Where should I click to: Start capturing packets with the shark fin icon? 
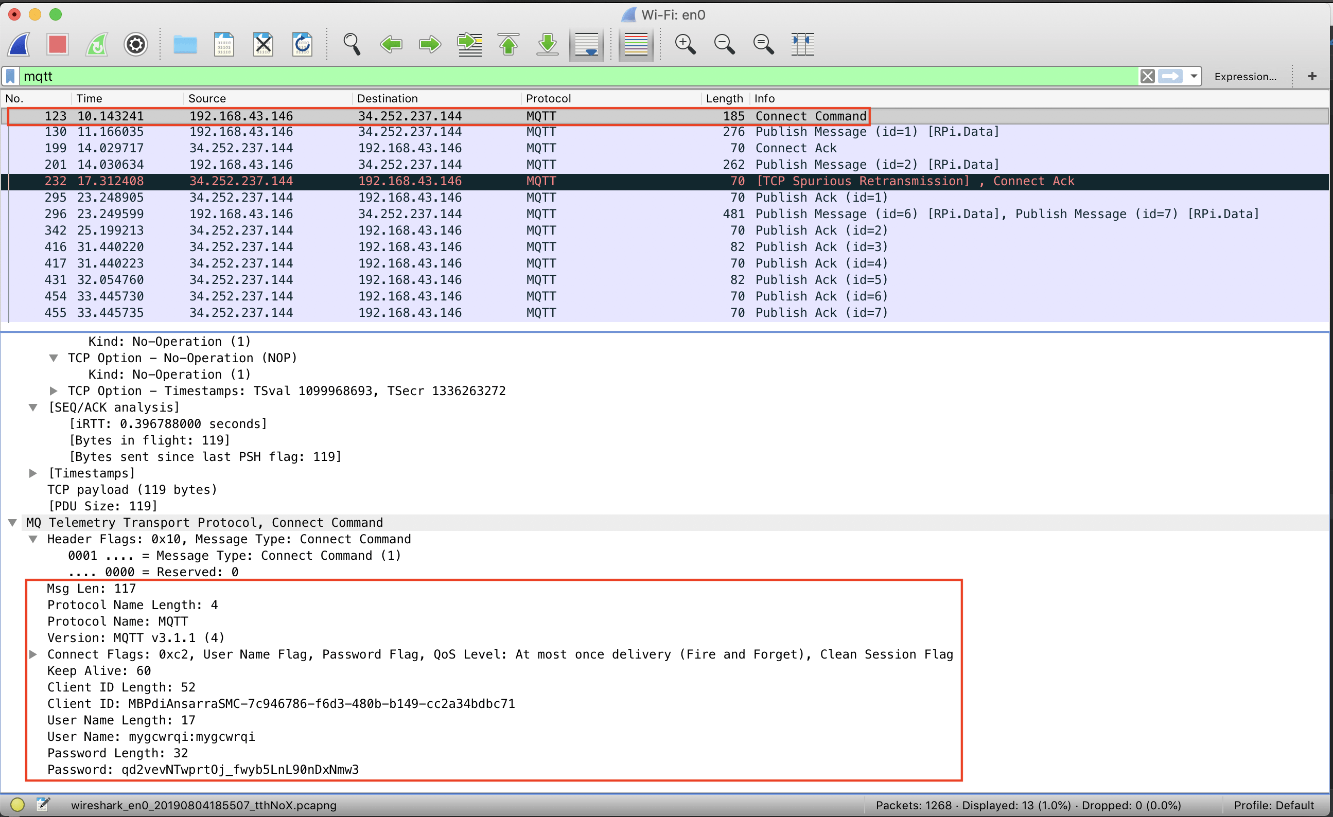click(19, 44)
